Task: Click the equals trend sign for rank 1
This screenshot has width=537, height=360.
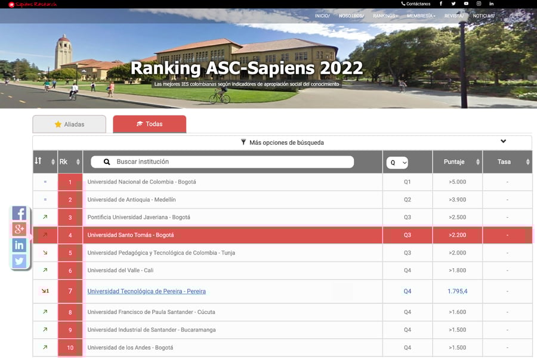Action: coord(45,182)
